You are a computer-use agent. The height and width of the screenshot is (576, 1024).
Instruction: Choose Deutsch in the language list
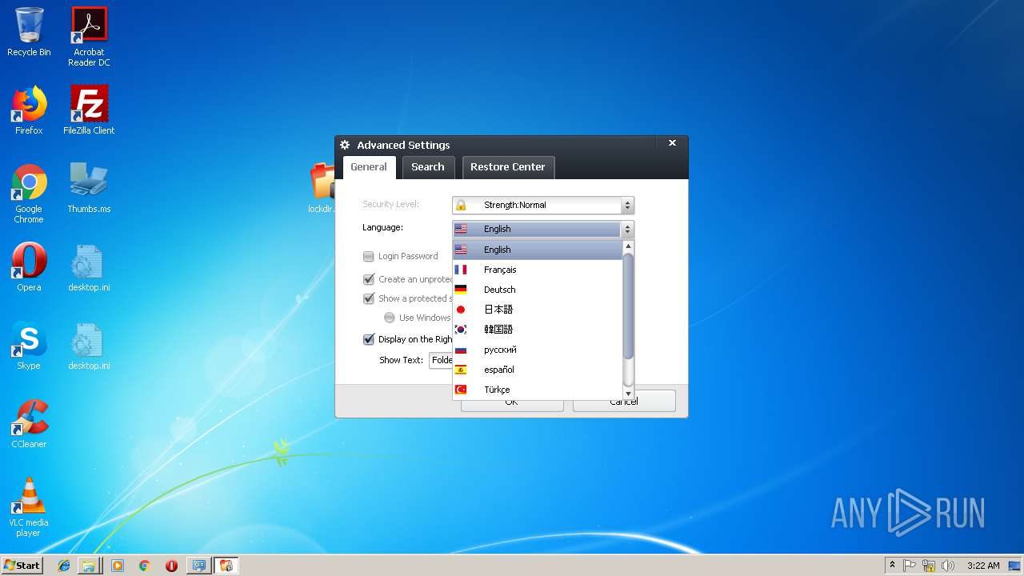coord(538,290)
